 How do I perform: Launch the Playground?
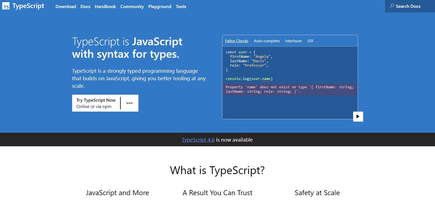160,6
